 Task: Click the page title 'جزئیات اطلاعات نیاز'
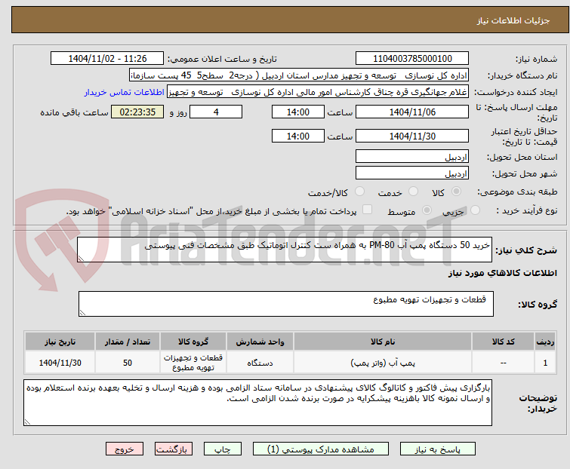coord(513,20)
